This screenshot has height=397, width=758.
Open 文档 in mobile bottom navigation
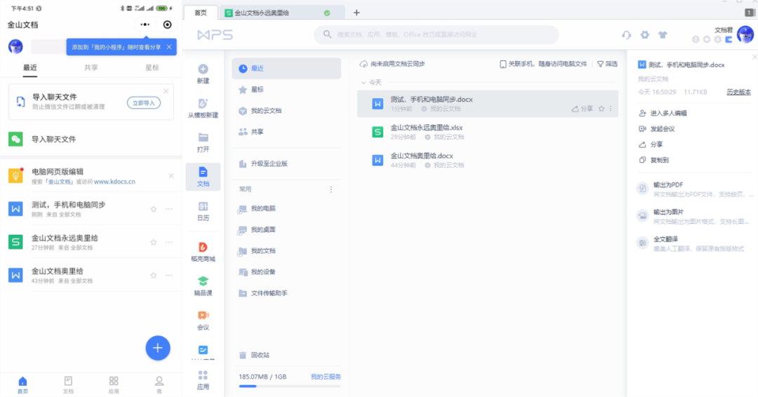68,385
